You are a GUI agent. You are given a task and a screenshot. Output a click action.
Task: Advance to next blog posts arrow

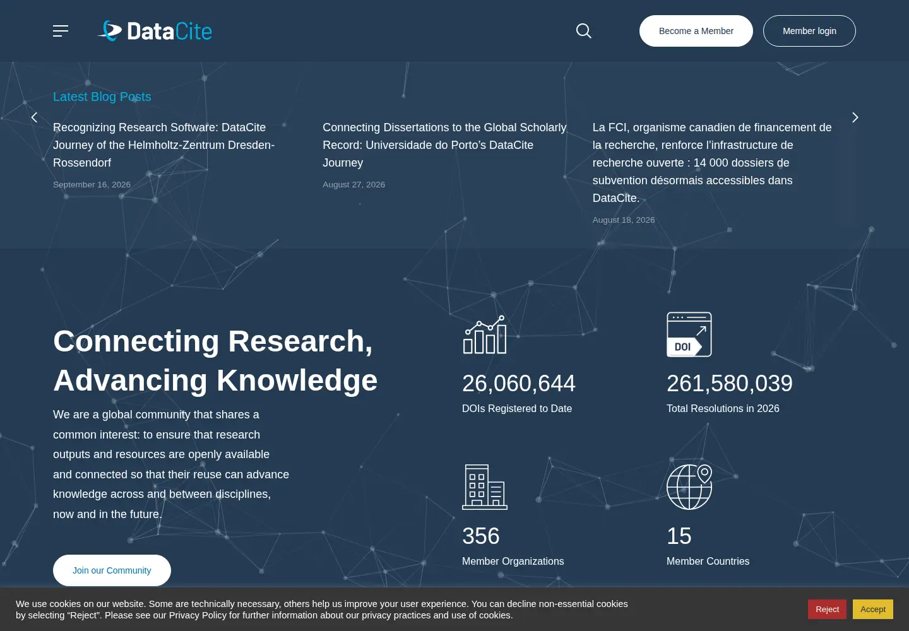(855, 117)
